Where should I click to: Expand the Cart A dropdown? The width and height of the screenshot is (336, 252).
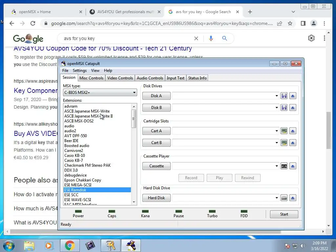tap(277, 131)
